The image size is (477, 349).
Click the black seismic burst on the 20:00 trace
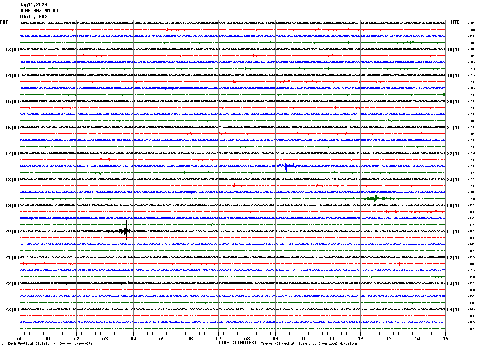[126, 231]
